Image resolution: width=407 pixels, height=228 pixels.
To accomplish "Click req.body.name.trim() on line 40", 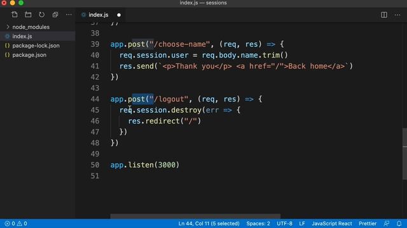I will pyautogui.click(x=245, y=55).
